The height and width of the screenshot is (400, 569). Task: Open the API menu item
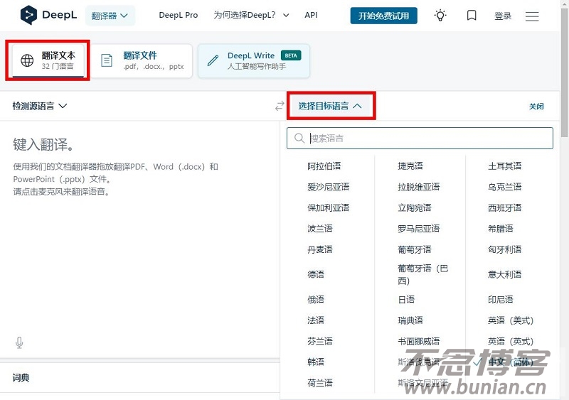pyautogui.click(x=311, y=15)
